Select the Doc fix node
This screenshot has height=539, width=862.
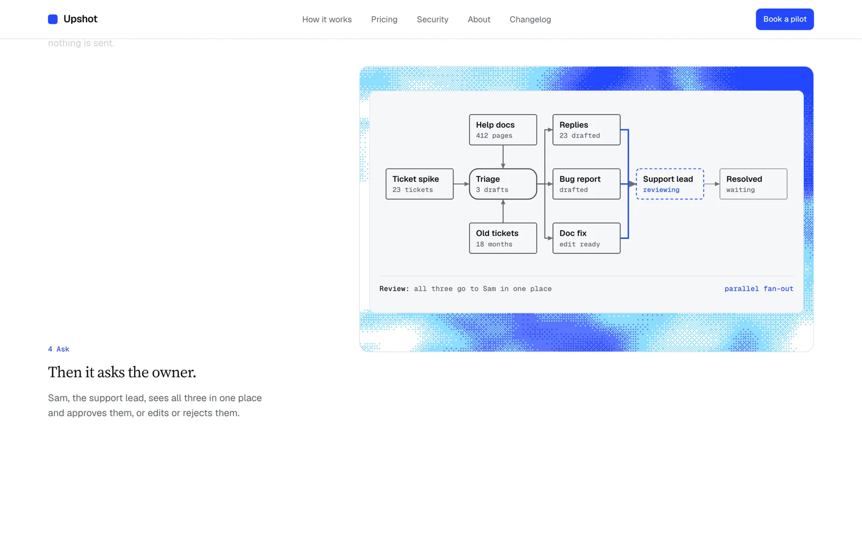click(586, 238)
